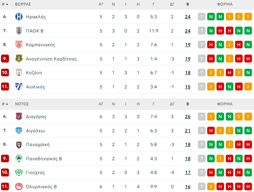Click the upcoming match badge for Αιολικός

click(202, 87)
